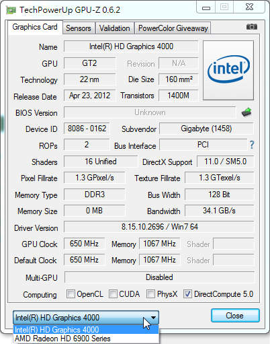
Task: Click the GPU-Z title bar app icon
Action: [11, 10]
